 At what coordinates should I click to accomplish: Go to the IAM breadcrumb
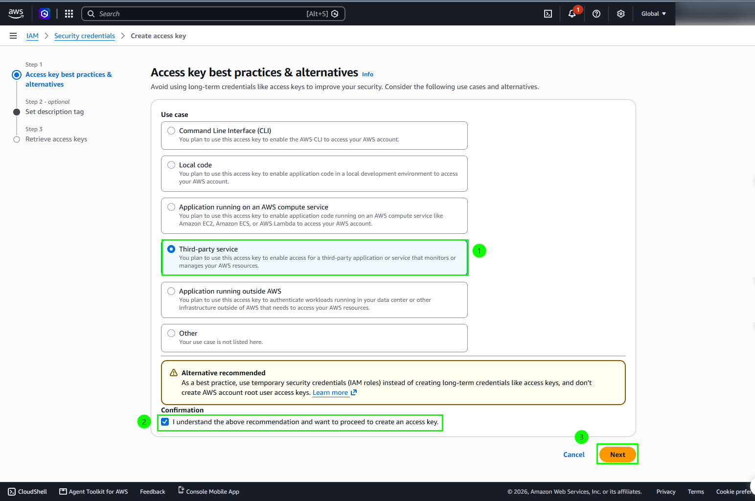coord(32,36)
